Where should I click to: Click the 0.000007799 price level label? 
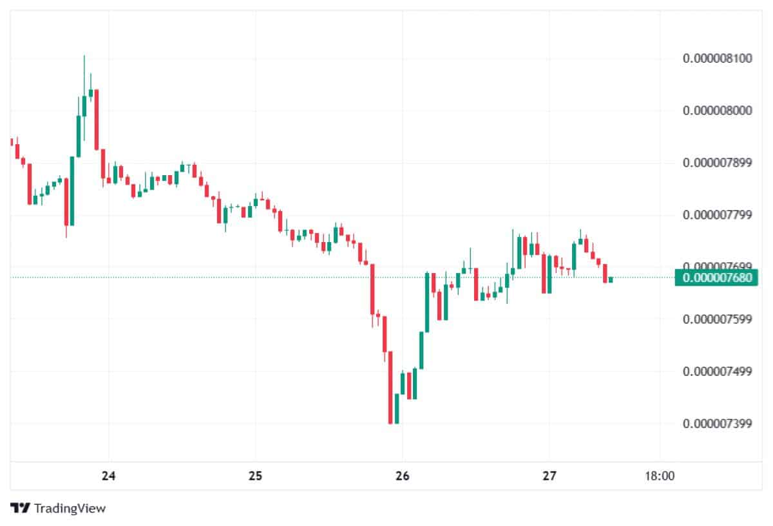click(x=718, y=214)
